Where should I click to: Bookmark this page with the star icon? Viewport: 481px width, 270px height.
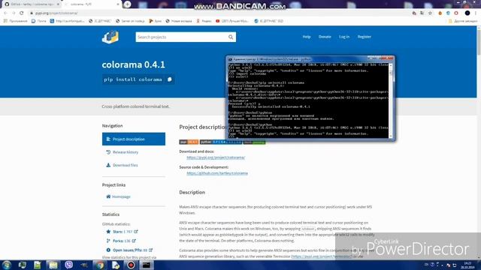pyautogui.click(x=430, y=13)
